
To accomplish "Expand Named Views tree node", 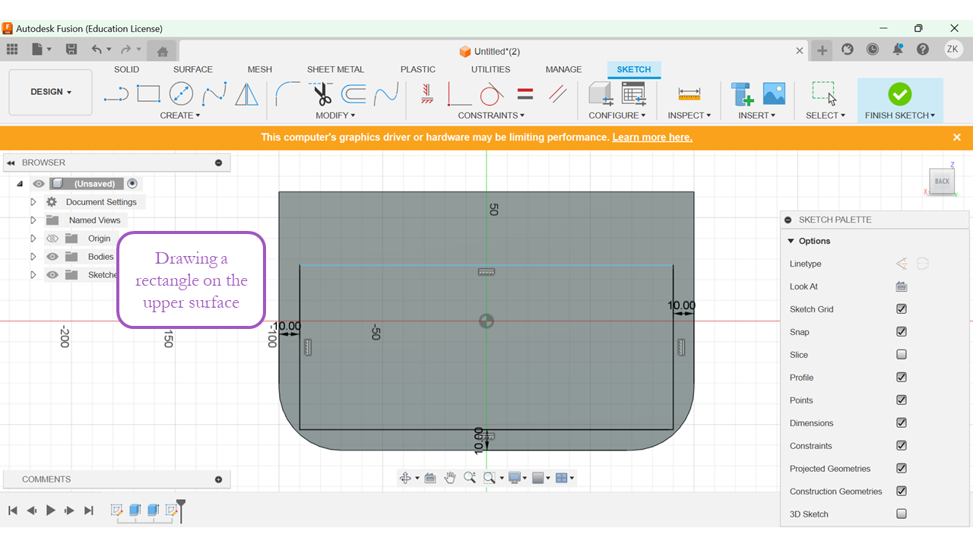I will coord(33,220).
